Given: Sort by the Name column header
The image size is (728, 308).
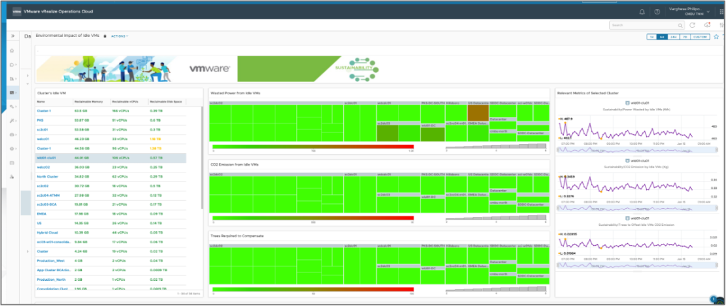Looking at the screenshot, I should coord(40,102).
